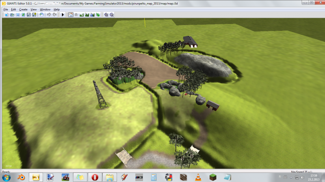The height and width of the screenshot is (182, 325).
Task: Select the dark-roofed barn in the viewport
Action: tap(190, 42)
